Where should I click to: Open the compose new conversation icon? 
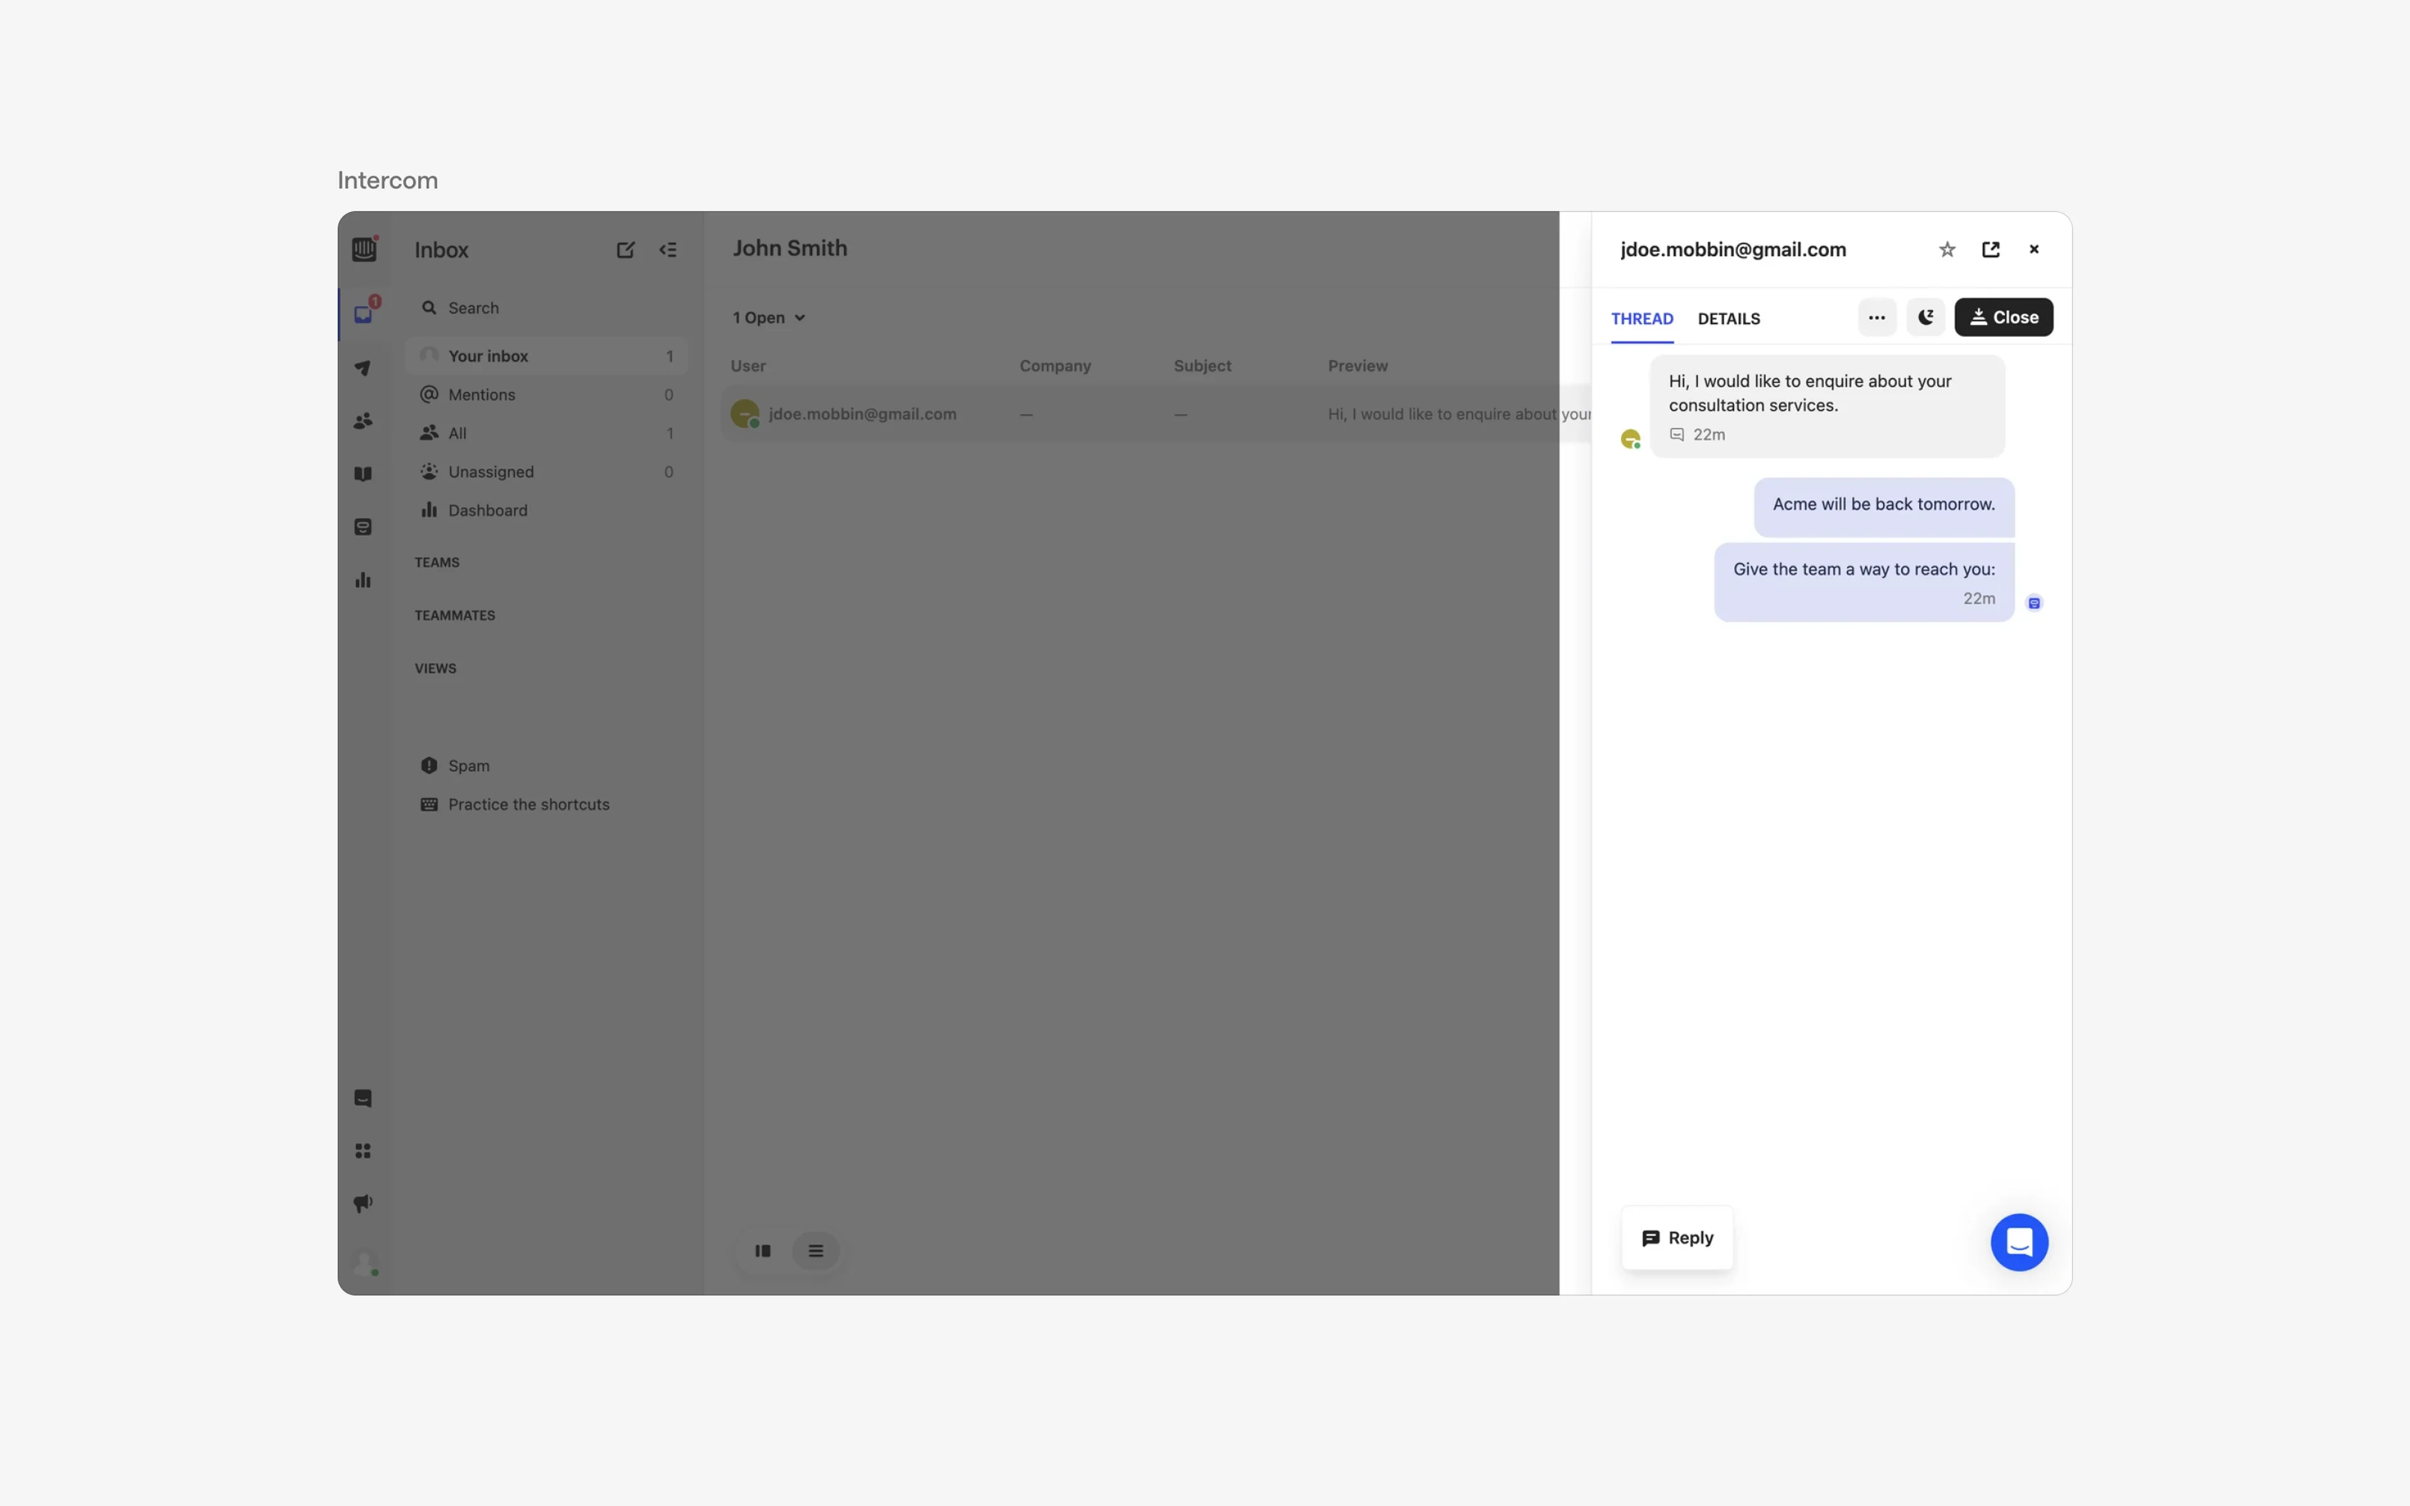pyautogui.click(x=625, y=249)
